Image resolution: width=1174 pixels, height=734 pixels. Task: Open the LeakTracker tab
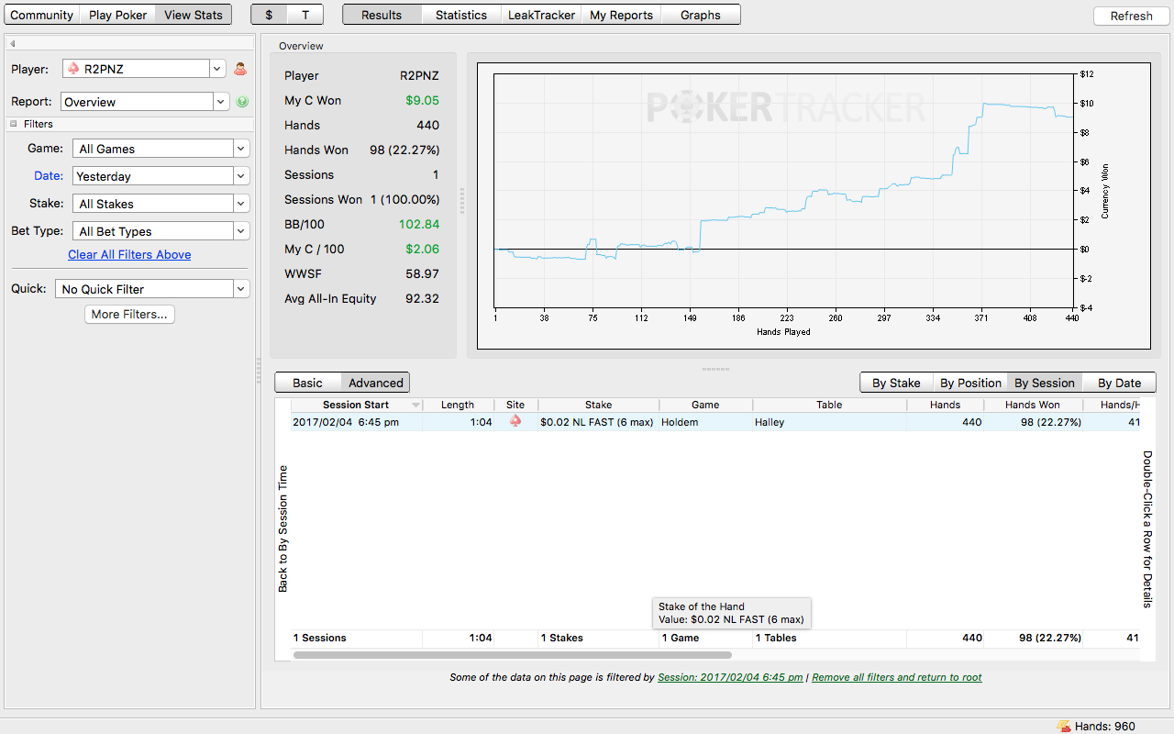coord(542,15)
